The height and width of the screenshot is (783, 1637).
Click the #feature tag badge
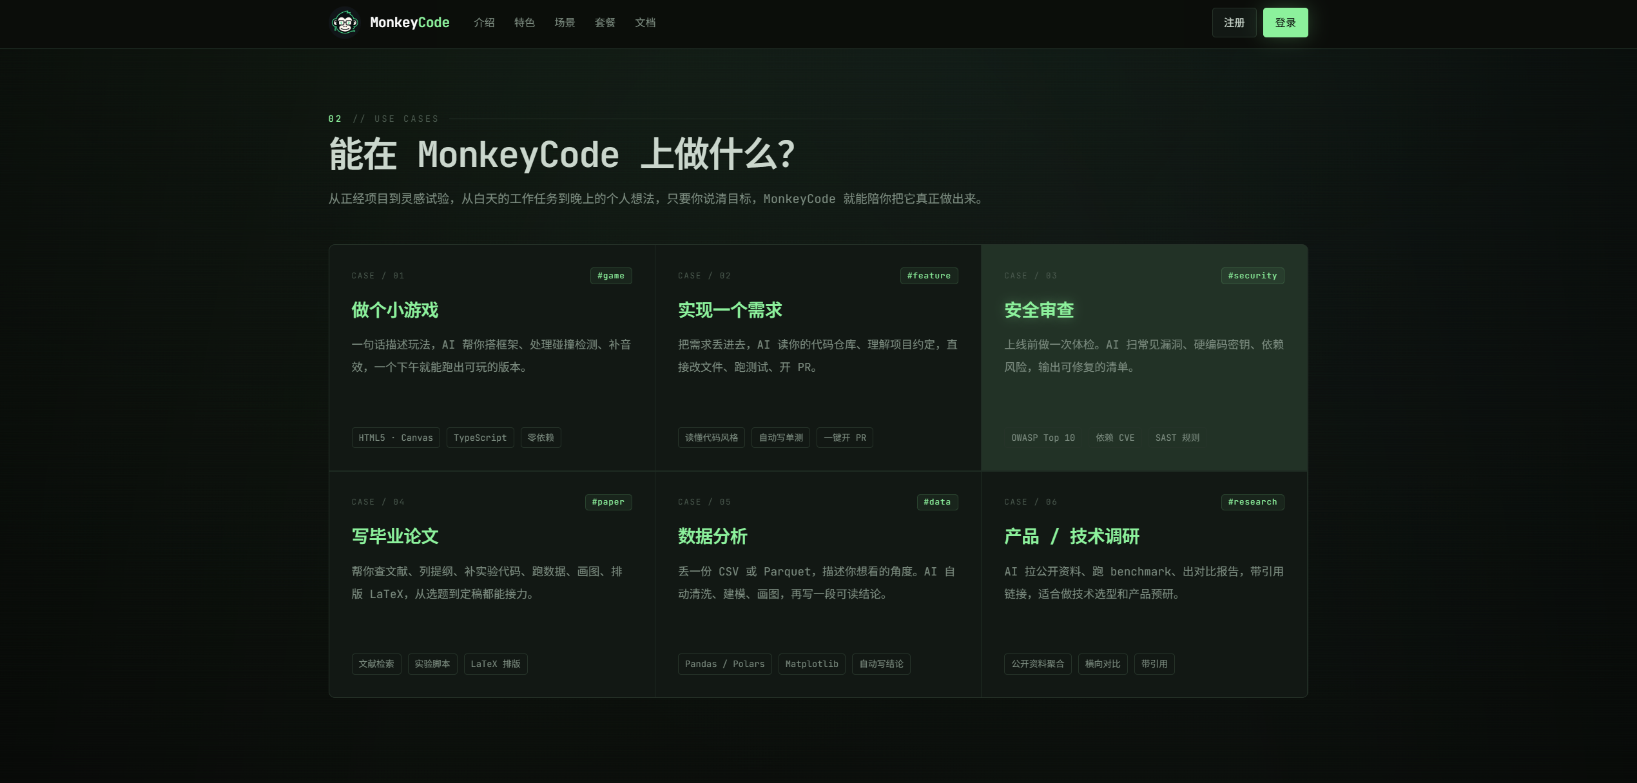929,276
